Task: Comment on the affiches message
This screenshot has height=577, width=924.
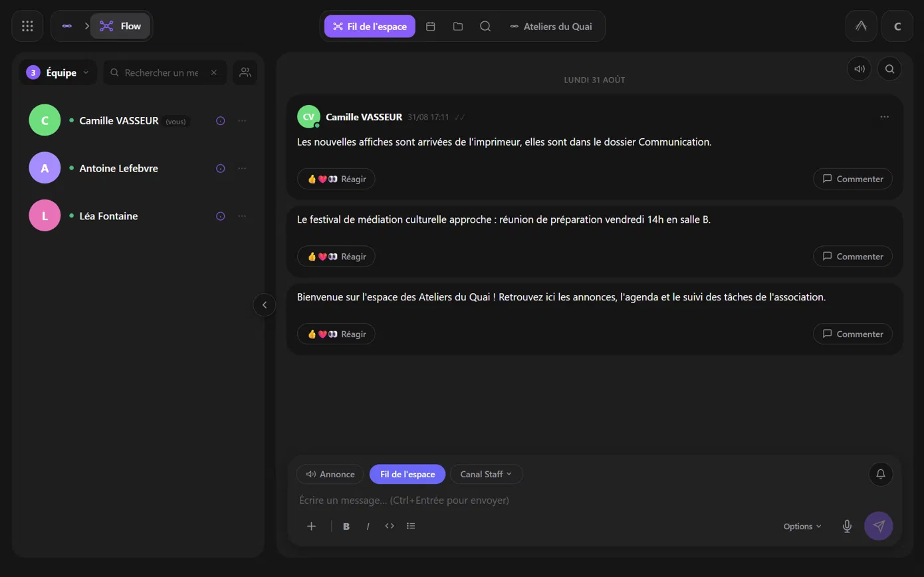Action: coord(853,179)
